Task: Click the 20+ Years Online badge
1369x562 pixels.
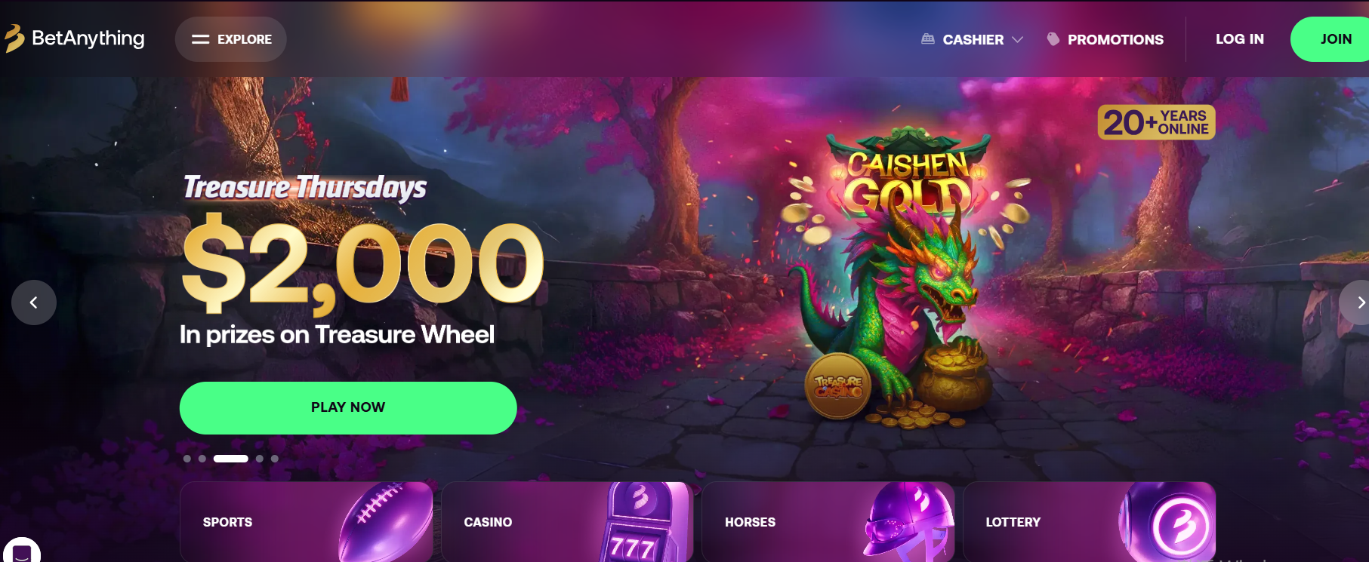Action: tap(1156, 122)
